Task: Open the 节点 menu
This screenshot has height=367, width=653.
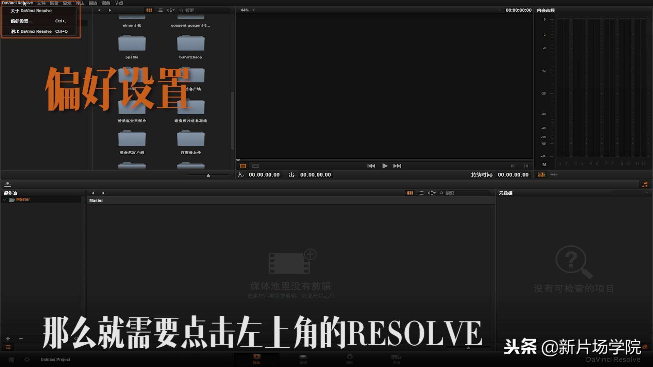Action: 119,3
